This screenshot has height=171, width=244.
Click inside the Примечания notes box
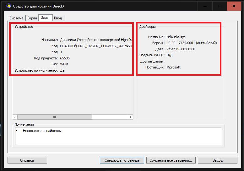(x=118, y=136)
